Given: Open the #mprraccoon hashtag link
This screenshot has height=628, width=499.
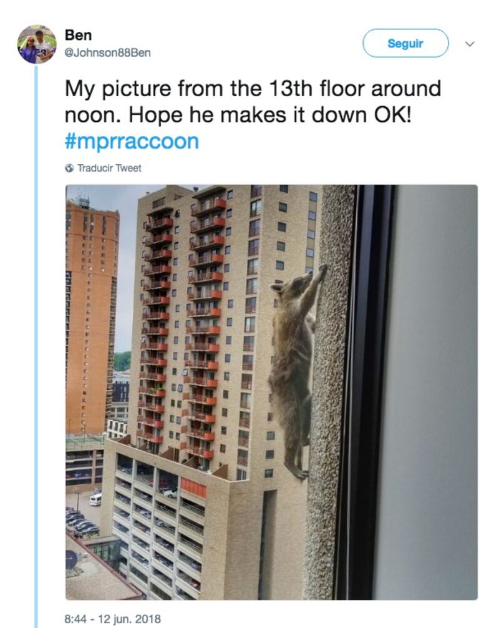Looking at the screenshot, I should click(x=132, y=141).
